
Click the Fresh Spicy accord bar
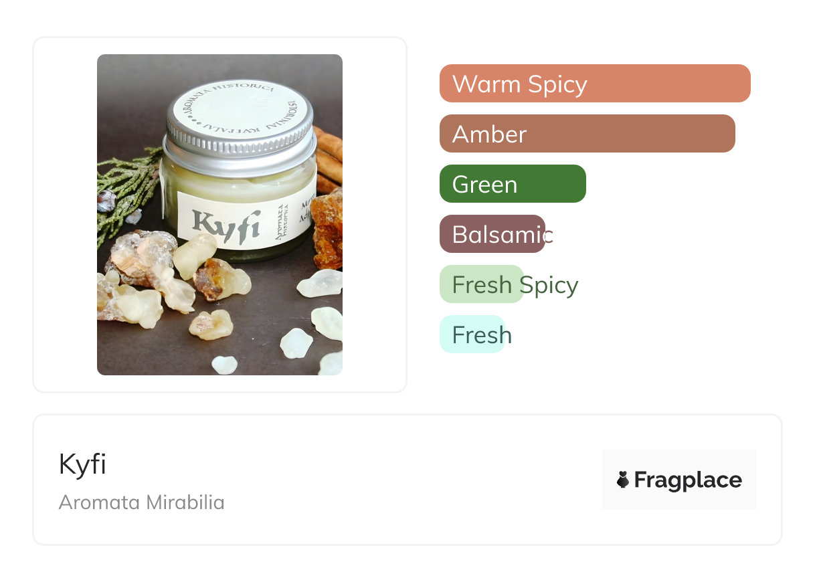(x=481, y=284)
